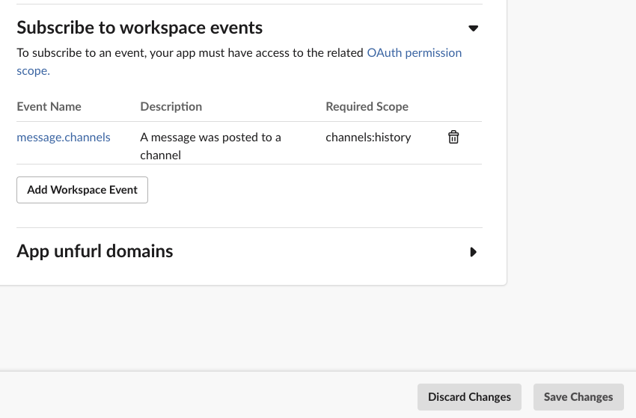Screen dimensions: 636x418
Task: Select the Event Name column header
Action: [49, 107]
